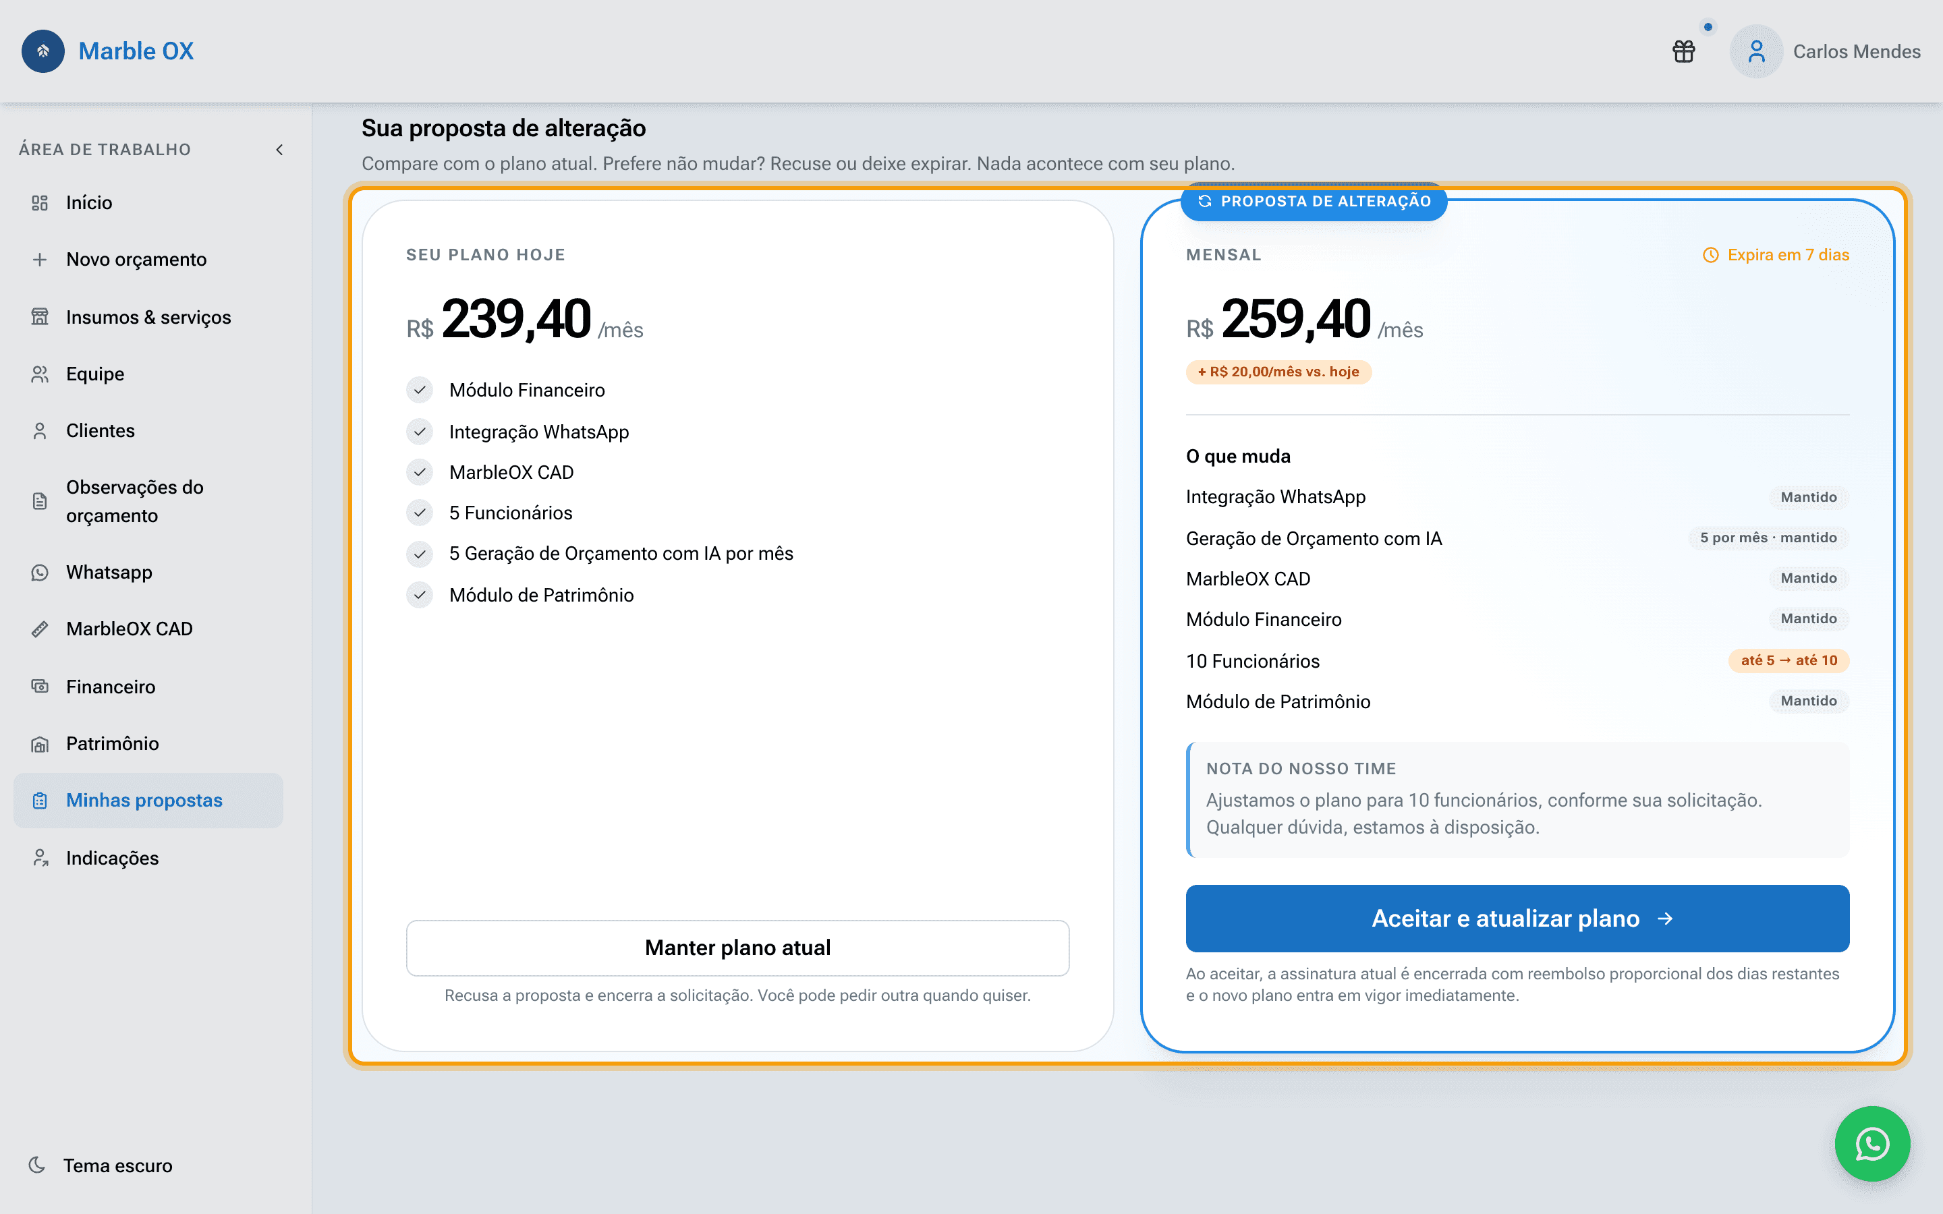Click the Patrimônio building icon
1943x1214 pixels.
[39, 743]
